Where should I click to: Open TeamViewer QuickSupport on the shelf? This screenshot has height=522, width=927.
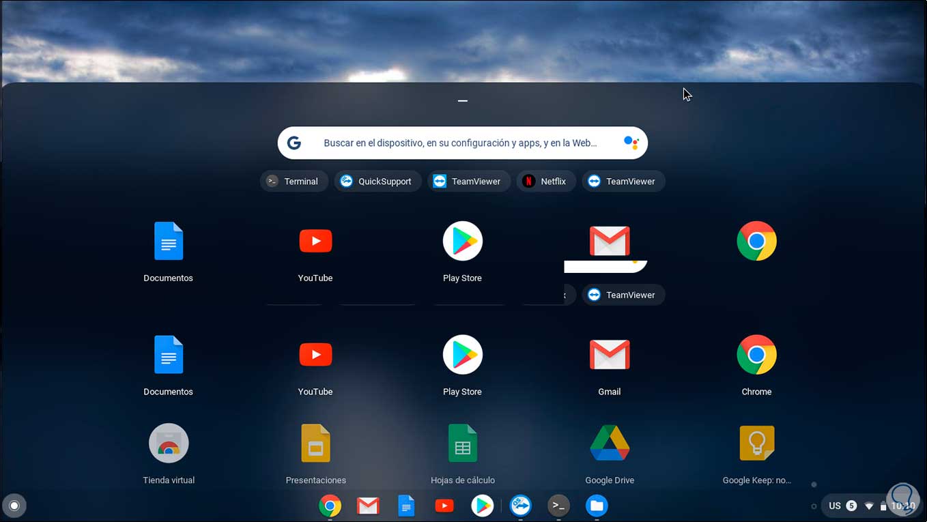(x=521, y=506)
